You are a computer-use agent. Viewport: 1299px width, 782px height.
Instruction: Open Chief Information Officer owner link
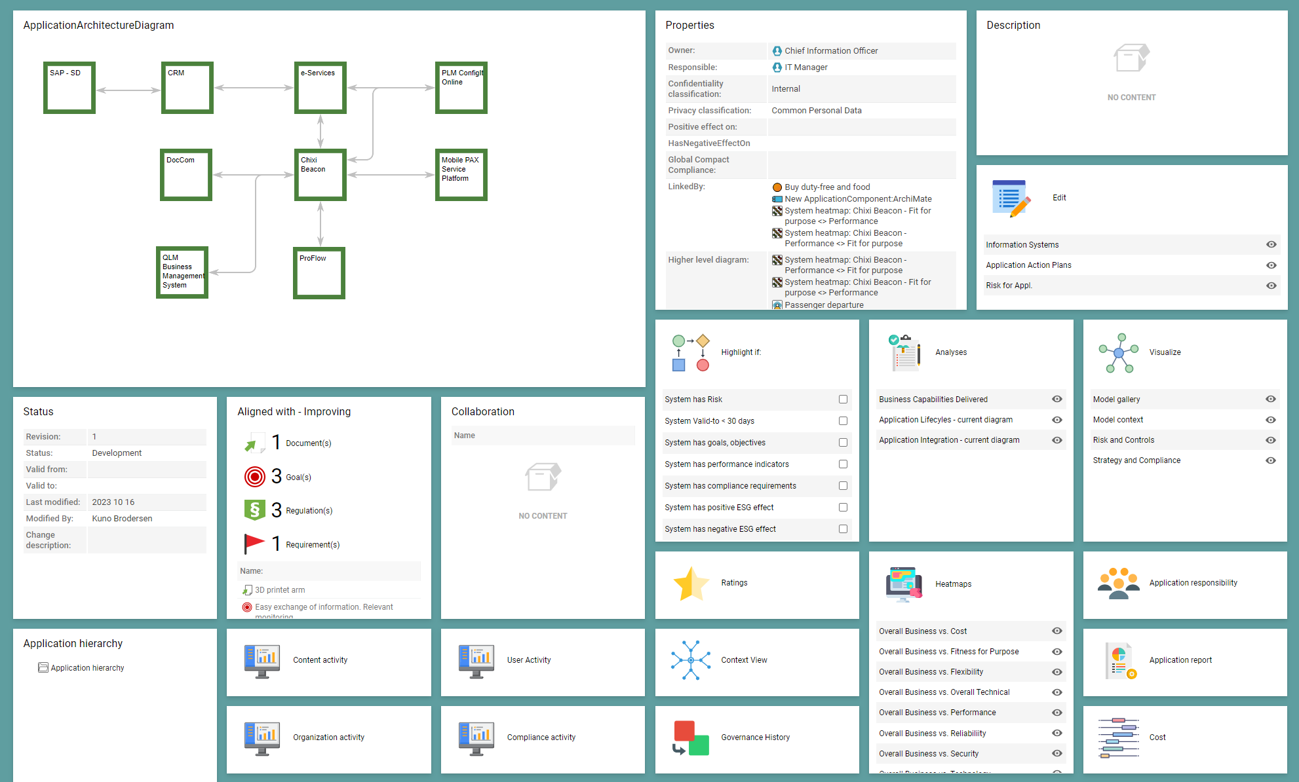830,51
